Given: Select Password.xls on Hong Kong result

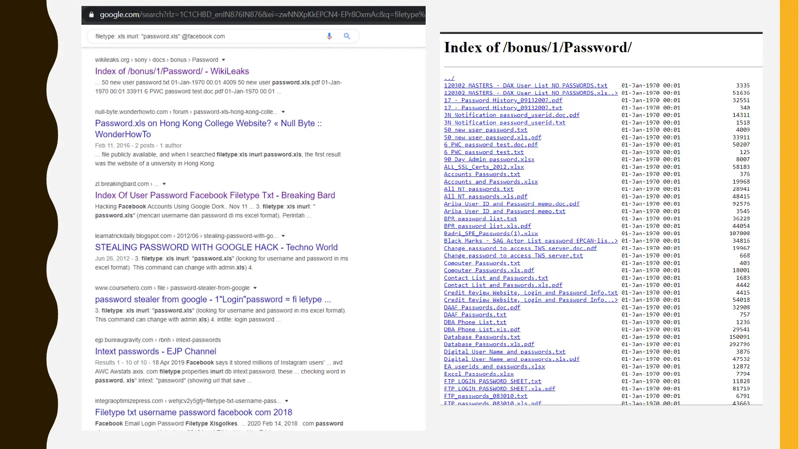Looking at the screenshot, I should click(207, 128).
